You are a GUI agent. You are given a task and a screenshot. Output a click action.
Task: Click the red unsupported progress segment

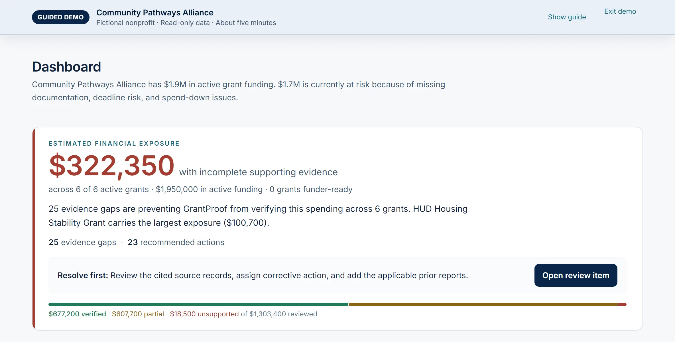(622, 304)
